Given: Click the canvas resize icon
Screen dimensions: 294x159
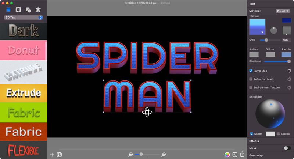Looking at the screenshot, I should pyautogui.click(x=235, y=155).
